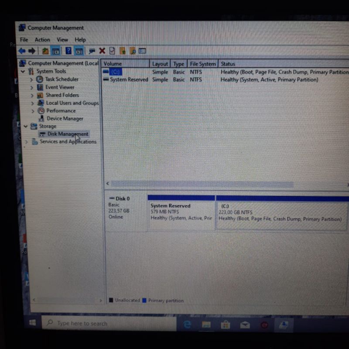Open the Mail app from the taskbar
This screenshot has width=349, height=349.
[245, 325]
